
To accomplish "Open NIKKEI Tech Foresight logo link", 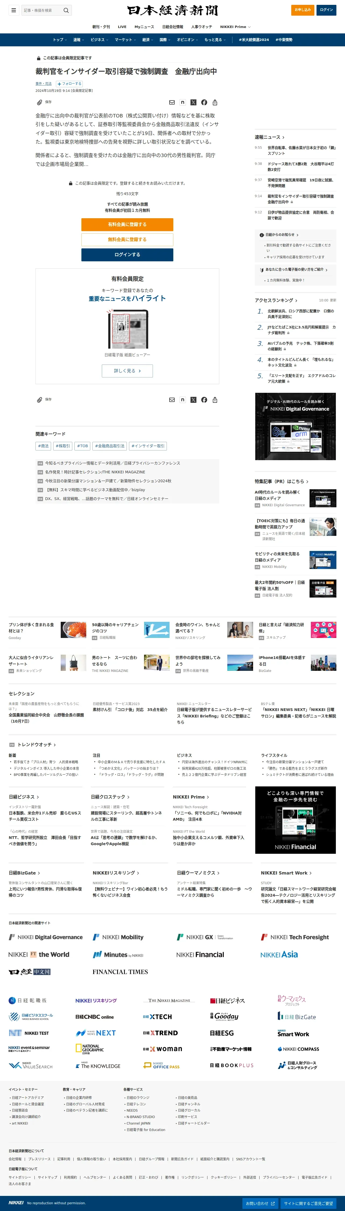I will pyautogui.click(x=295, y=937).
